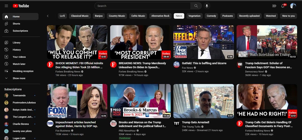Open Brooks & Marcus thumbnail
Viewport: 302px width, 140px height.
(140, 101)
